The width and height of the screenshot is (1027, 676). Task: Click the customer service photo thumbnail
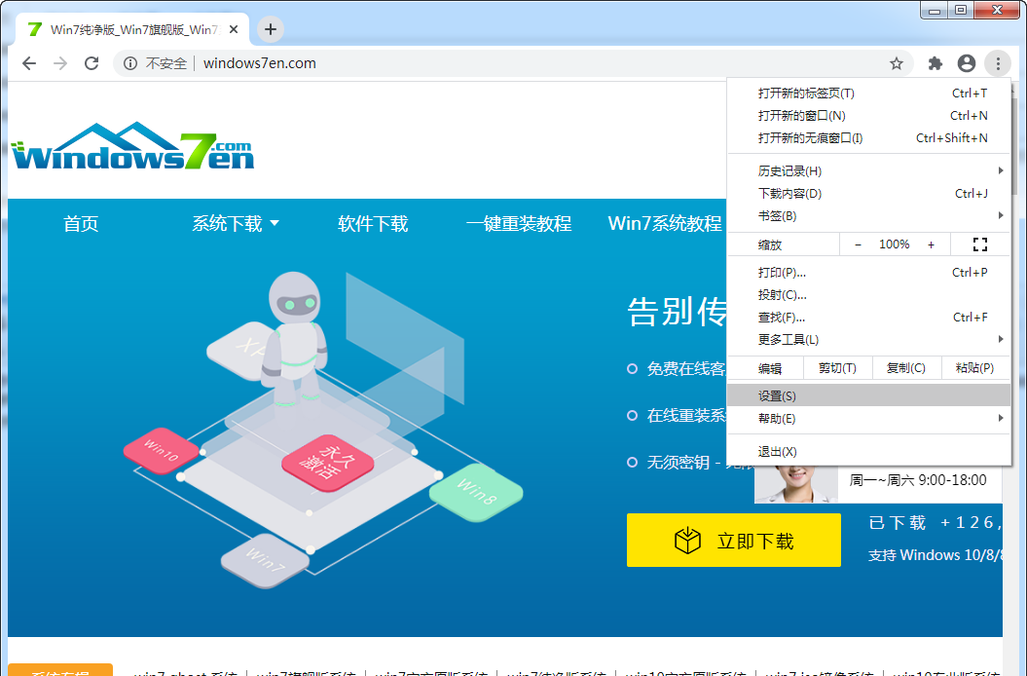coord(795,484)
